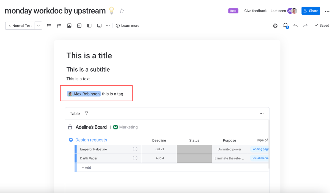Insert a bulleted list
Screen dimensions: 330x193
click(x=49, y=26)
